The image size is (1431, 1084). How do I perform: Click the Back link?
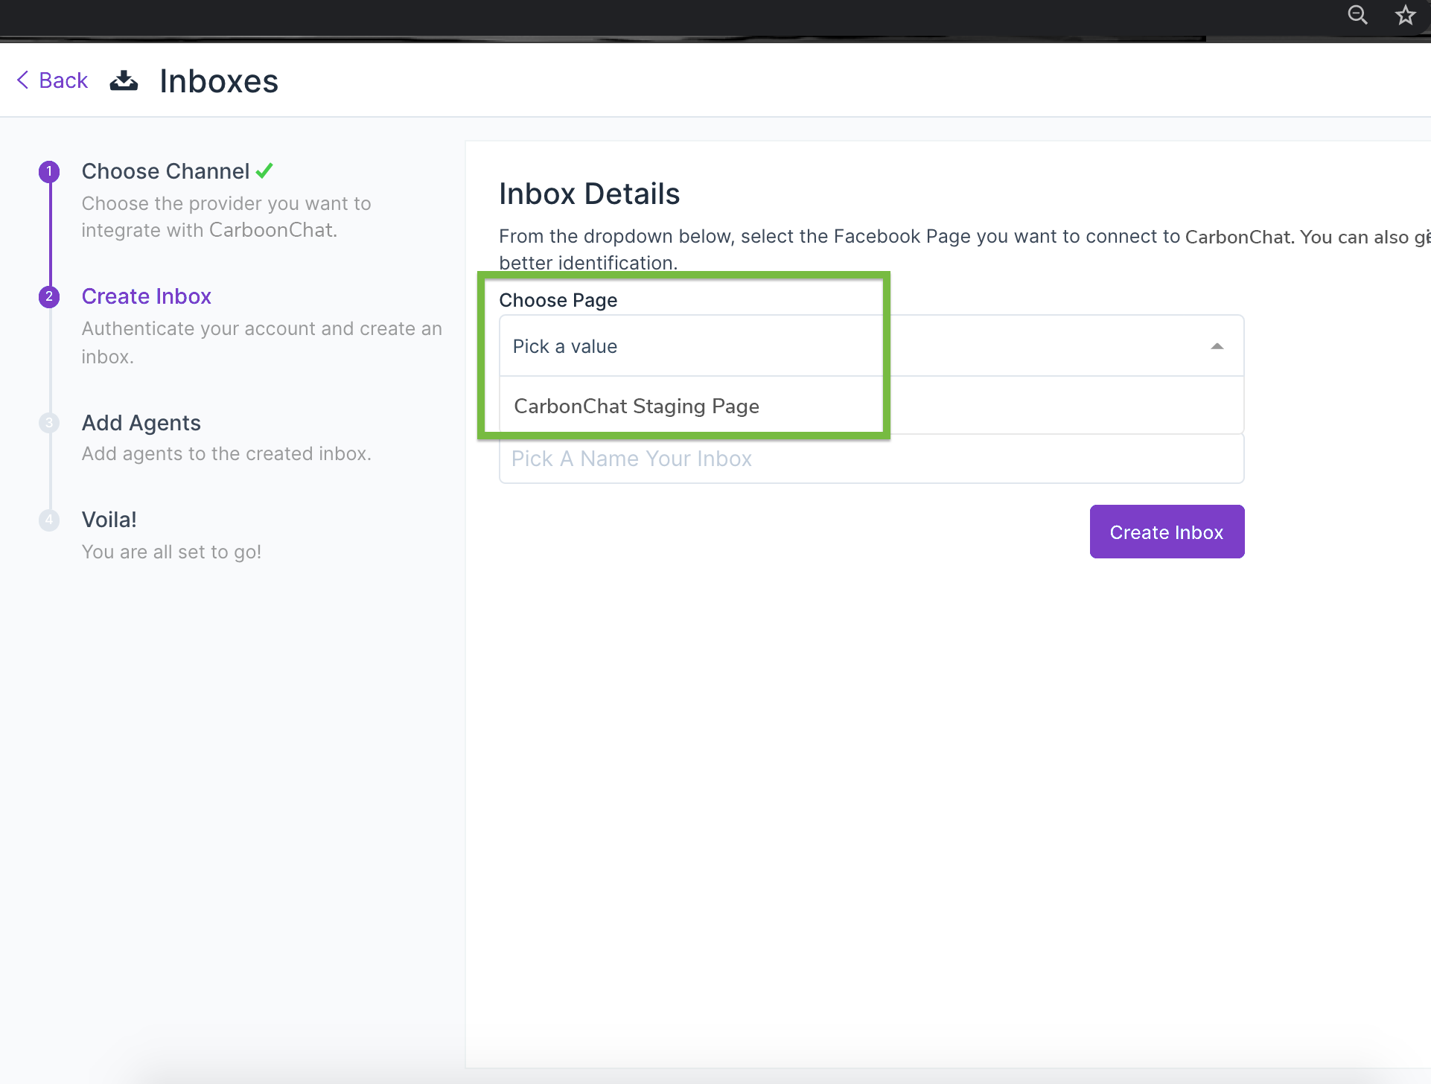pyautogui.click(x=63, y=80)
